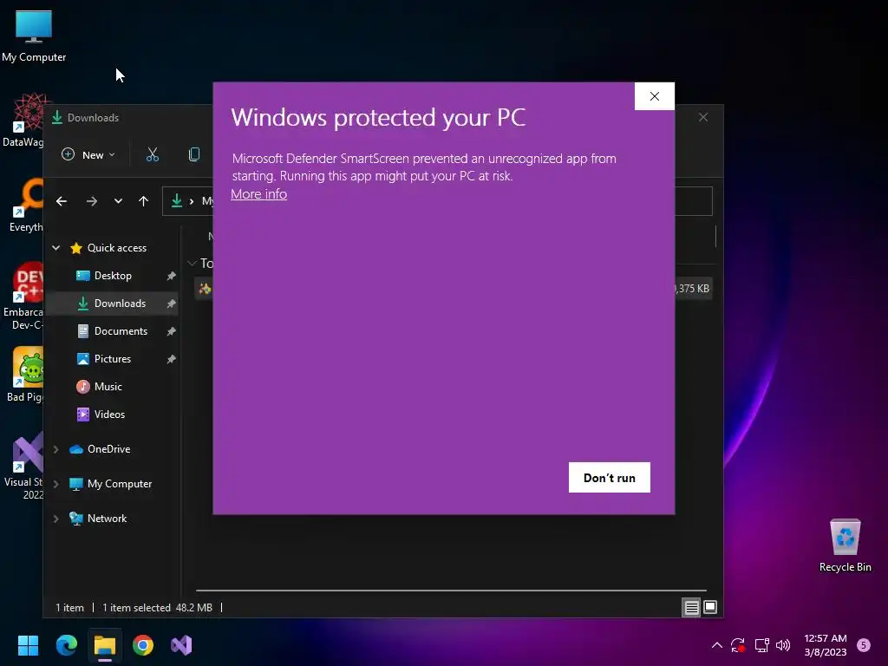
Task: Click the New button in Downloads window
Action: (x=89, y=154)
